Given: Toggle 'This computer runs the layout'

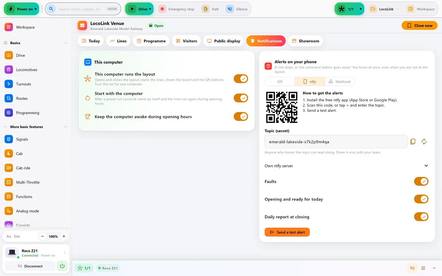Looking at the screenshot, I should point(241,79).
